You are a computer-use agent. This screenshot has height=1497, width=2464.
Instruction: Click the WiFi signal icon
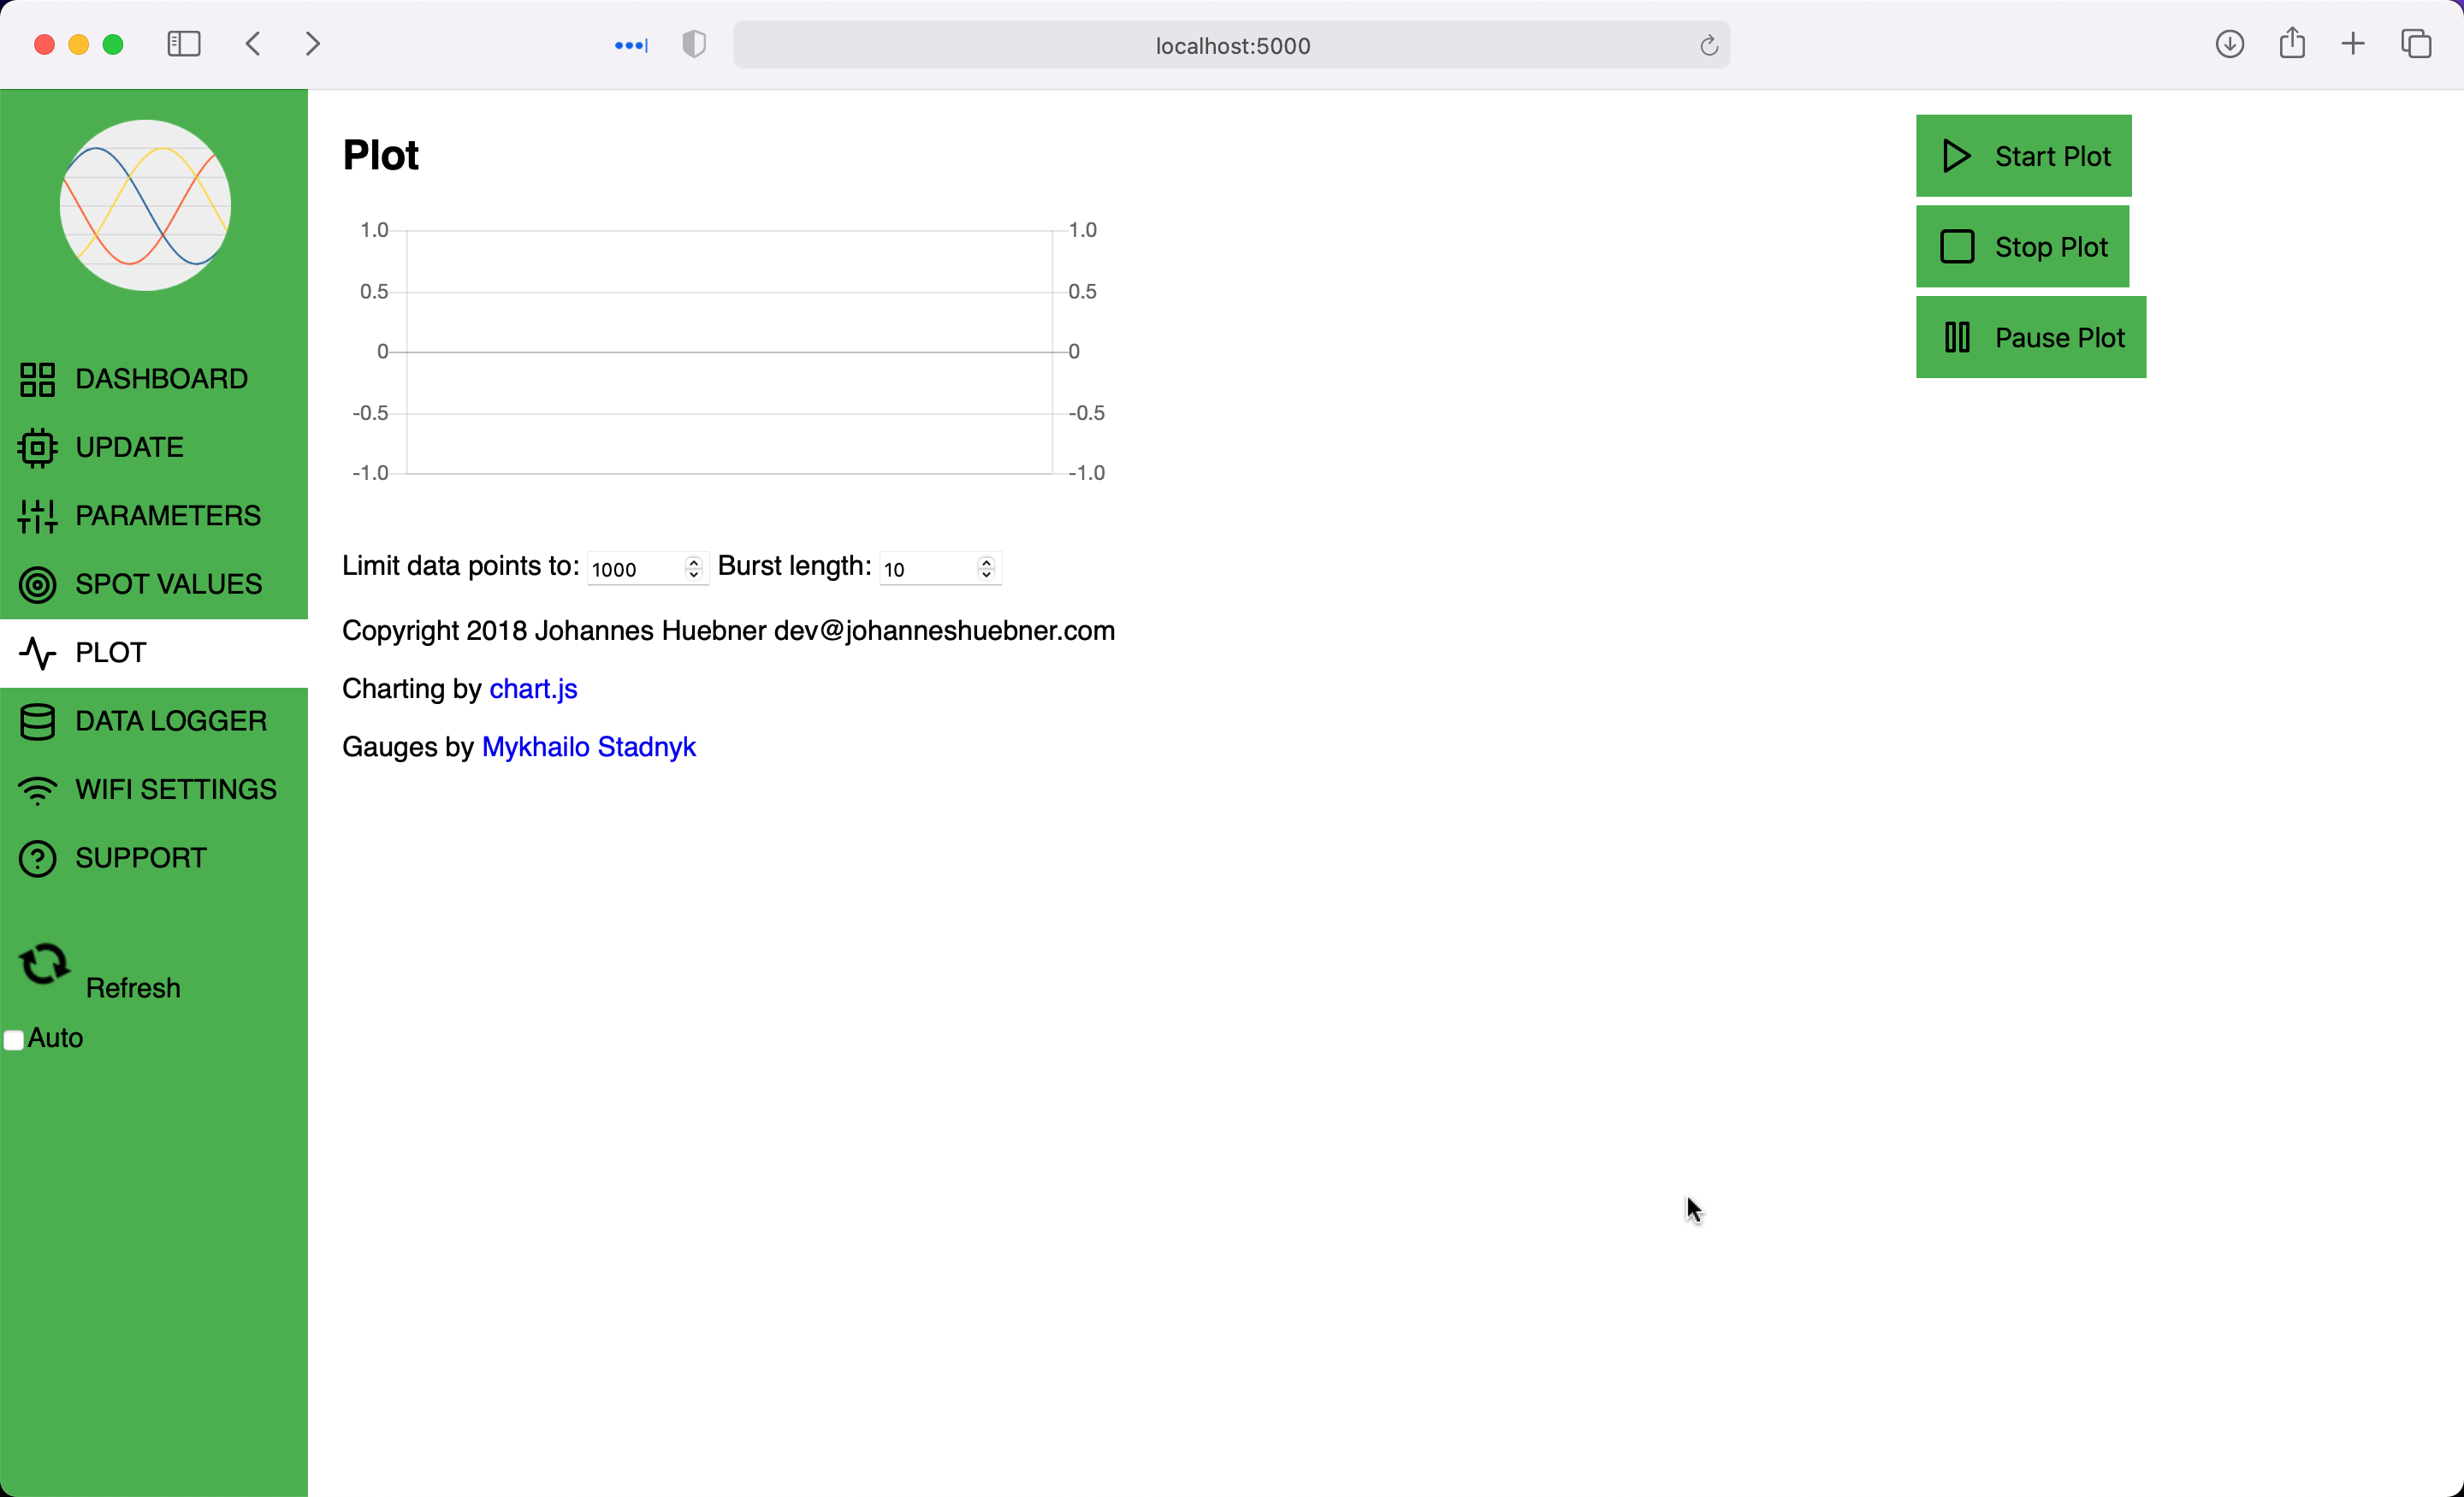coord(38,790)
